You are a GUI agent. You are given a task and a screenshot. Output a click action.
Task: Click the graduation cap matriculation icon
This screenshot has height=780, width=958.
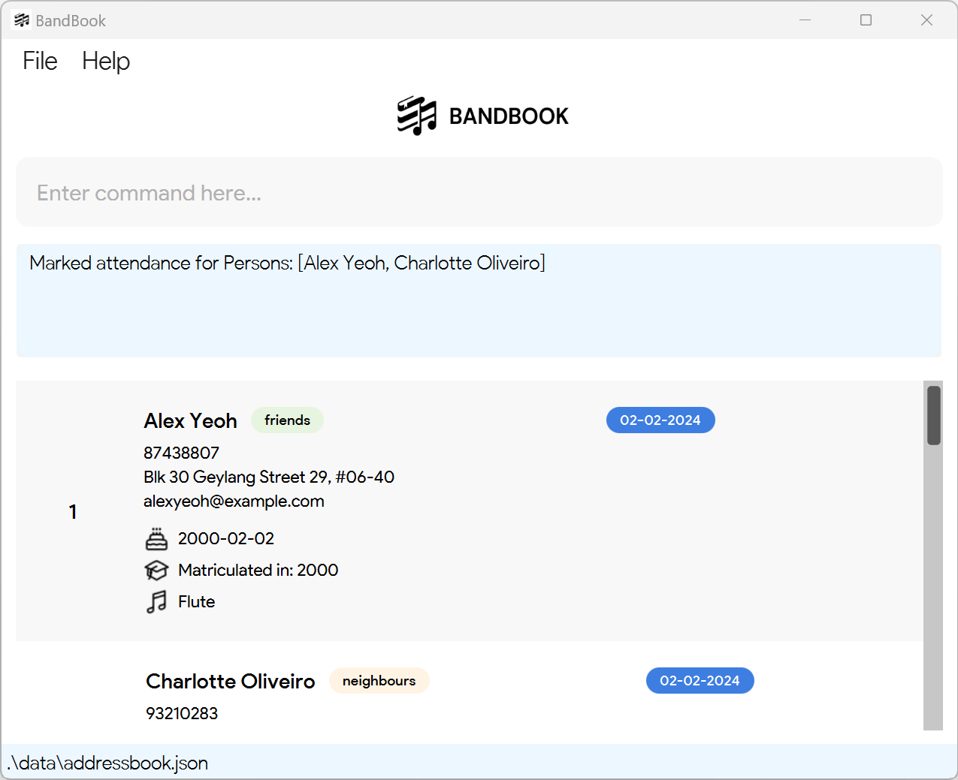(156, 571)
